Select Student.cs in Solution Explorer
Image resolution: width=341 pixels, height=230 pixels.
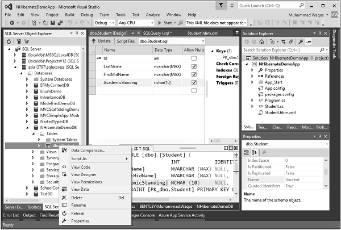click(x=274, y=106)
